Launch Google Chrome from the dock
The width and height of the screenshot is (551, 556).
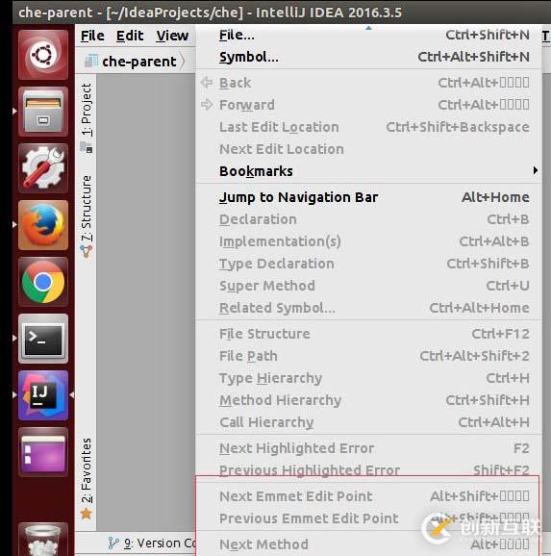coord(43,282)
